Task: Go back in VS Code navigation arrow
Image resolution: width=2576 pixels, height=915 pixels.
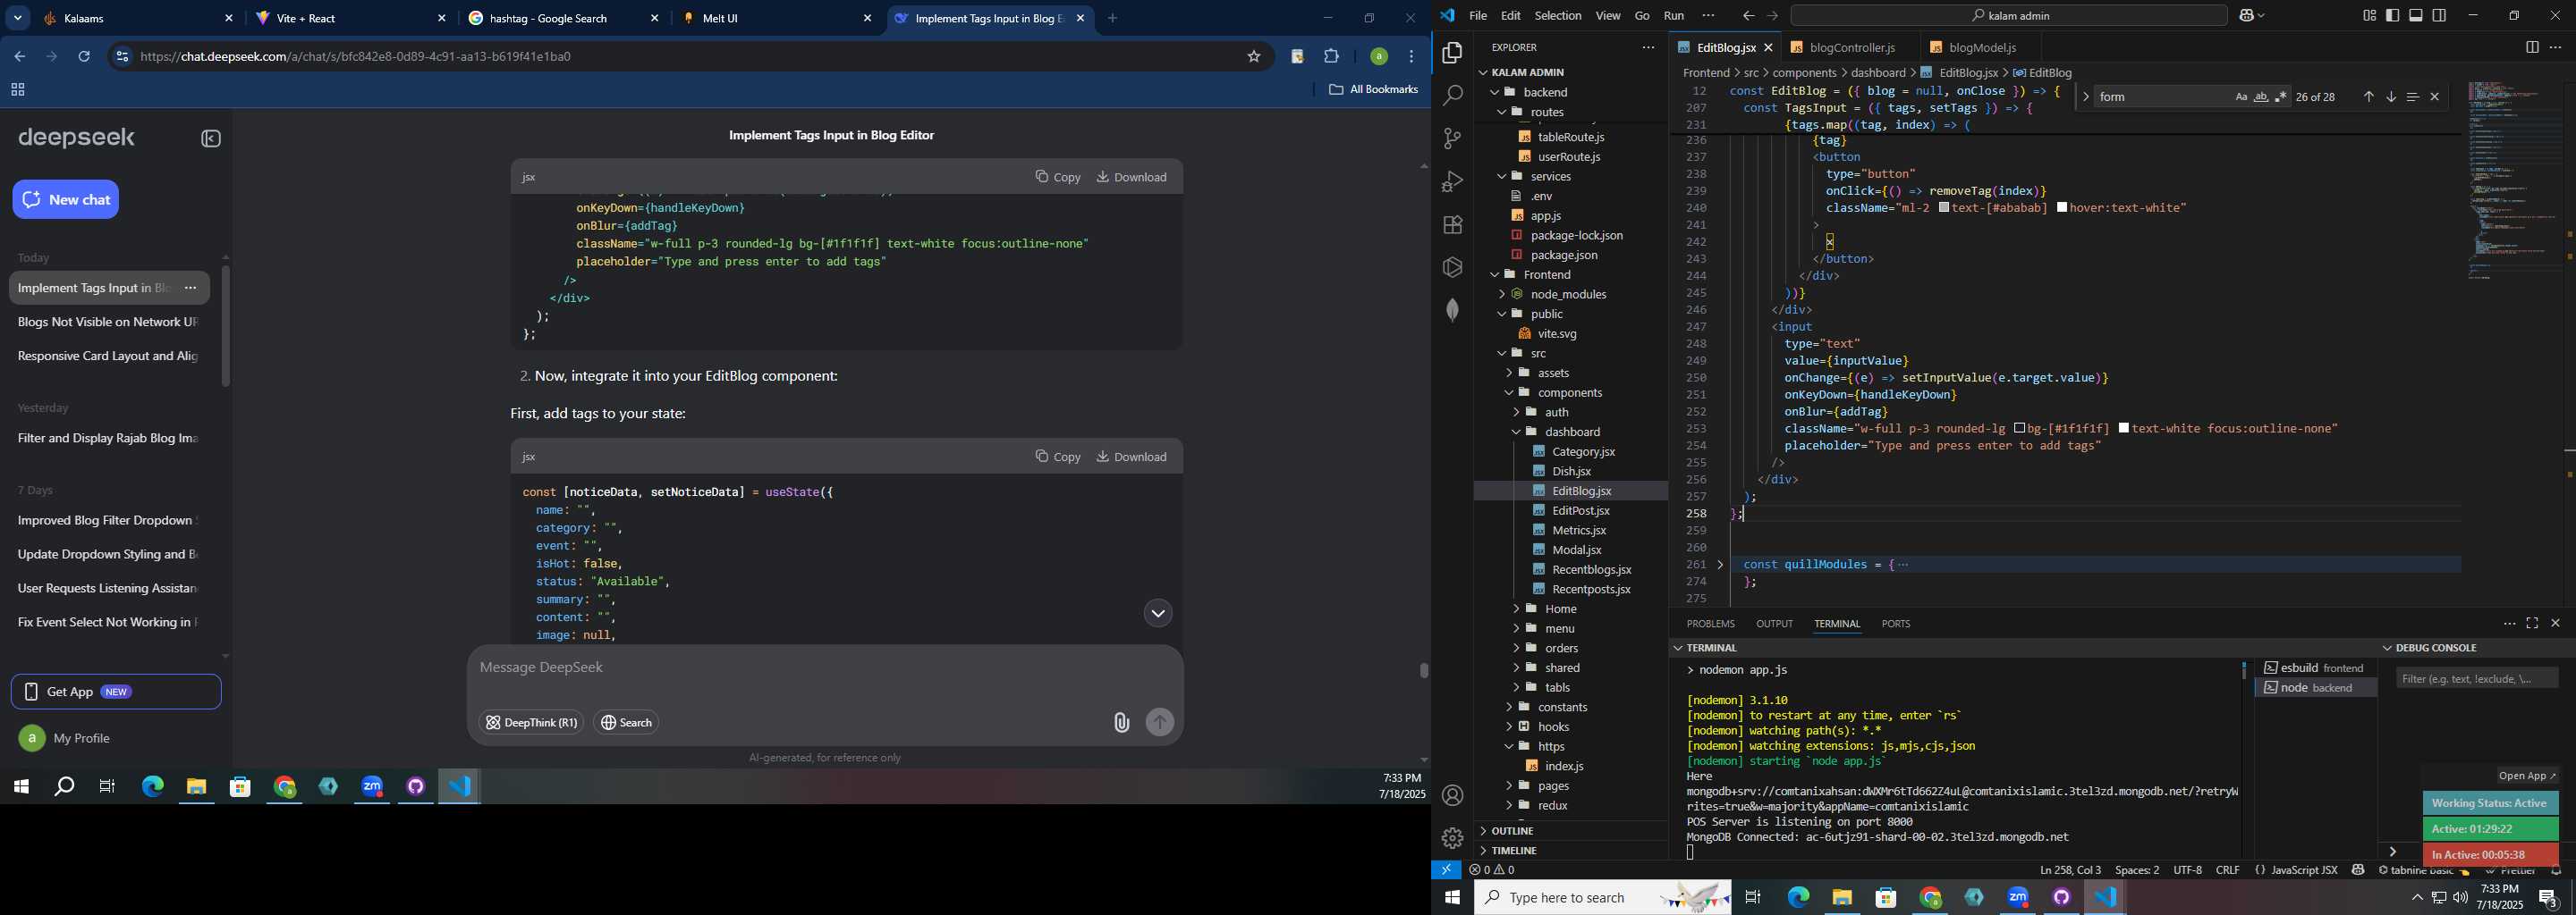Action: pyautogui.click(x=1748, y=16)
